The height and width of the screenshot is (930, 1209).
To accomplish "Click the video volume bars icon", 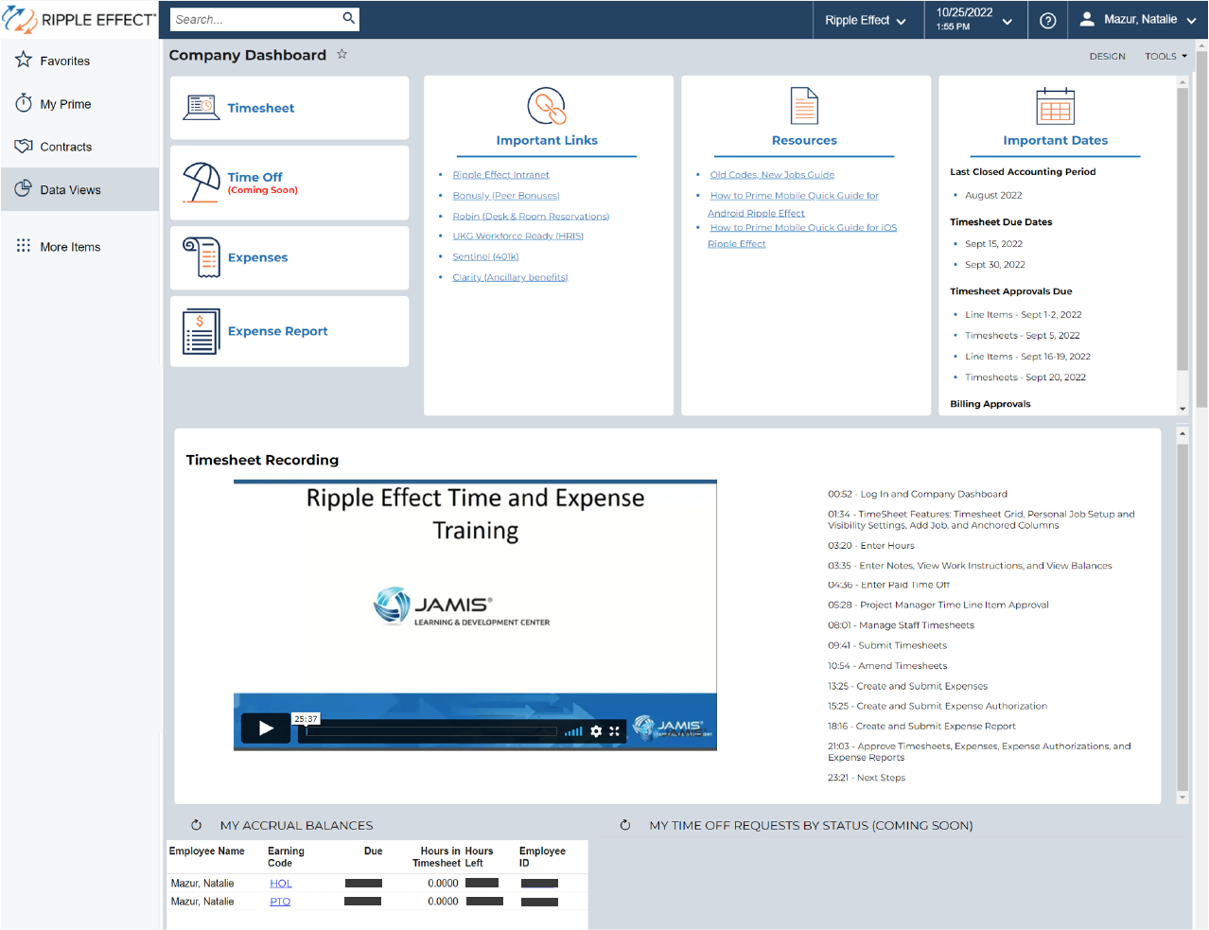I will pyautogui.click(x=573, y=731).
